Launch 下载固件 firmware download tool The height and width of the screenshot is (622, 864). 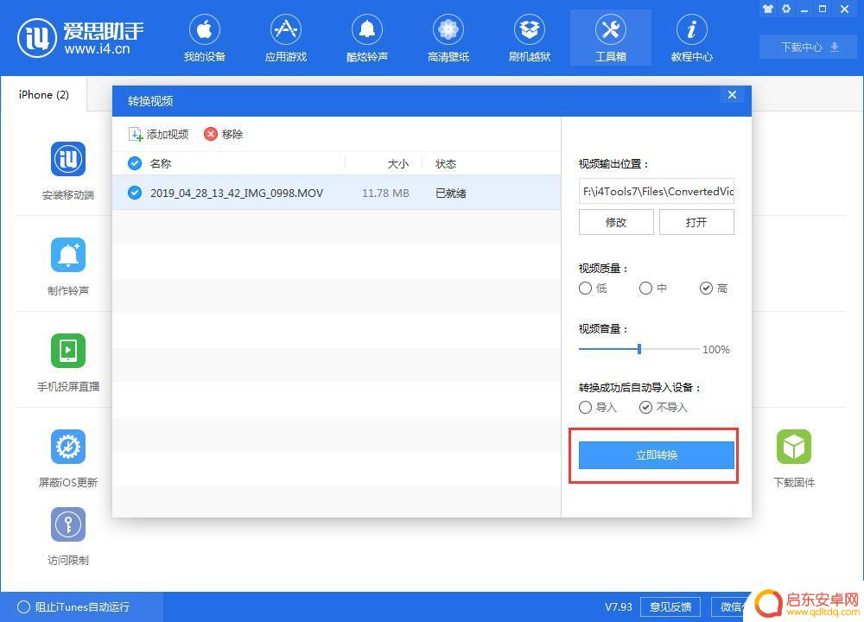[x=794, y=459]
